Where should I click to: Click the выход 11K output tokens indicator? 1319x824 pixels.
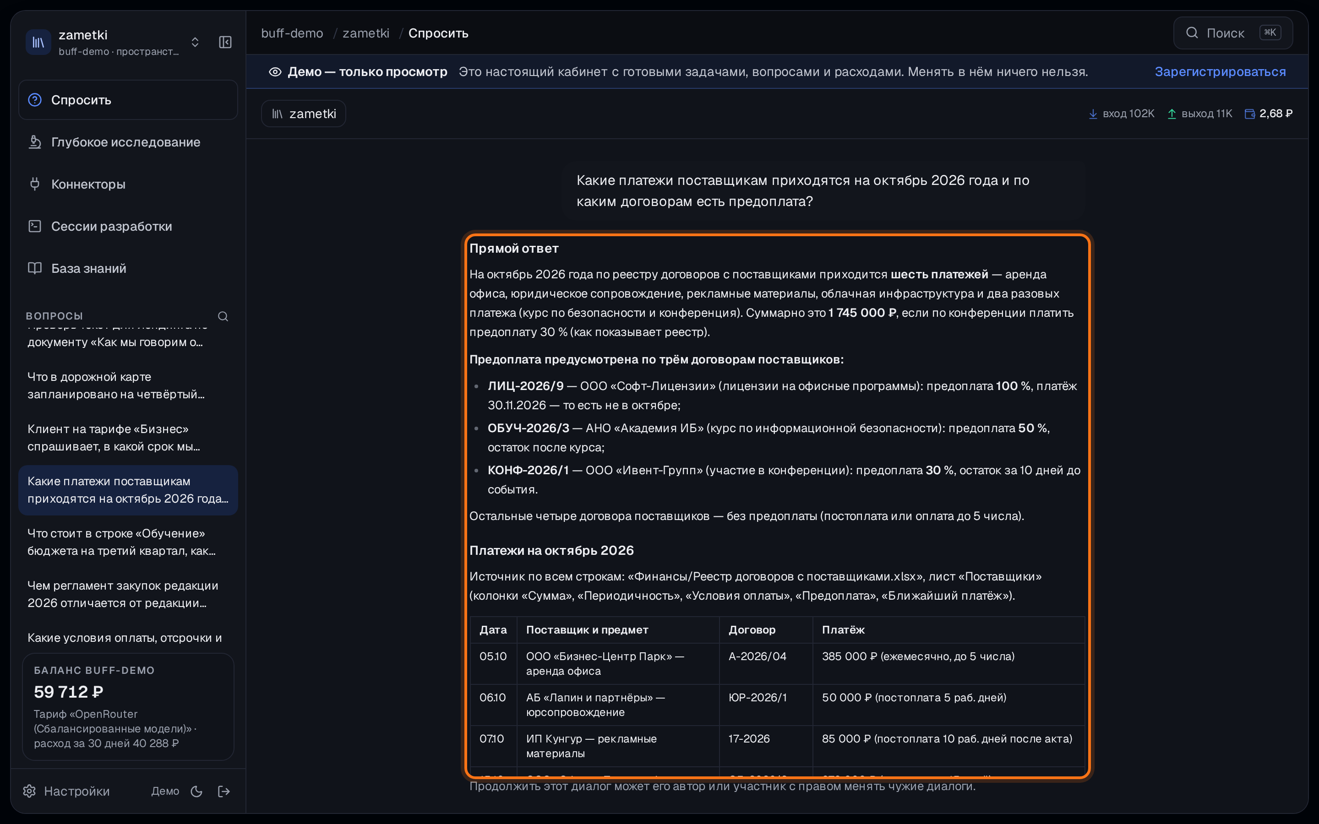[x=1199, y=114]
